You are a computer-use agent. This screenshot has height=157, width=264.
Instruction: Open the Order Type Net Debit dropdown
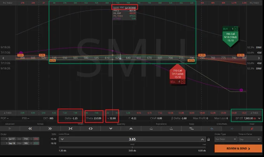coord(226,139)
